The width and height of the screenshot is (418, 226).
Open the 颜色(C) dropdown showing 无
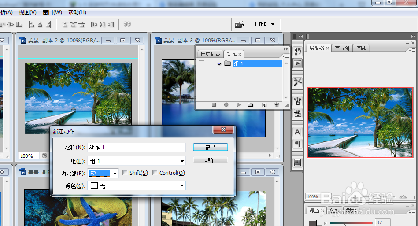182,186
